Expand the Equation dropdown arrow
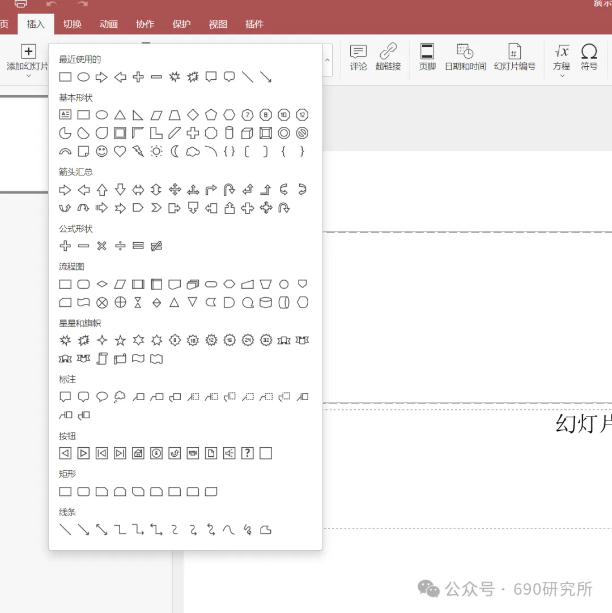Image resolution: width=612 pixels, height=613 pixels. click(562, 76)
